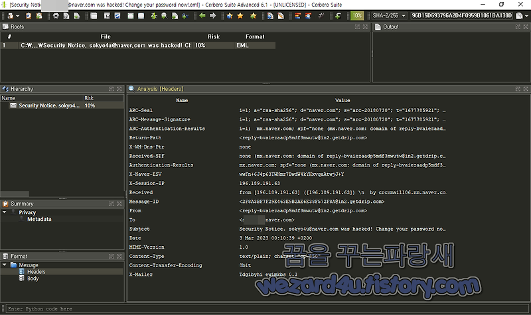Click the magnifier search toolbar icon

click(164, 15)
